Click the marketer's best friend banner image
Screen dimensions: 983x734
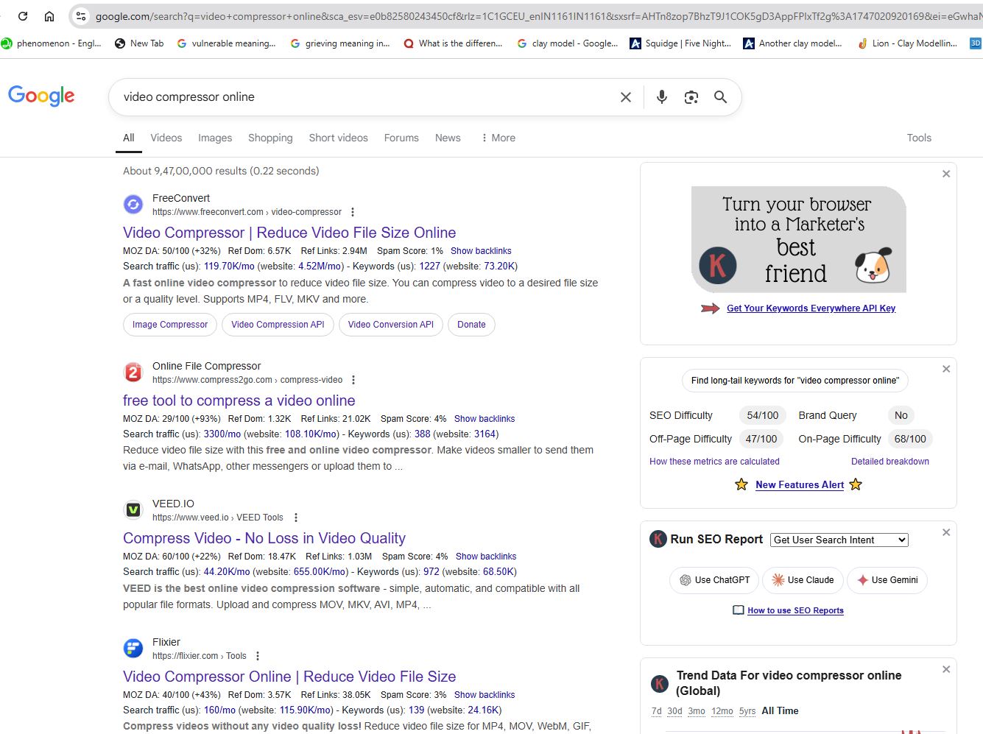[798, 239]
